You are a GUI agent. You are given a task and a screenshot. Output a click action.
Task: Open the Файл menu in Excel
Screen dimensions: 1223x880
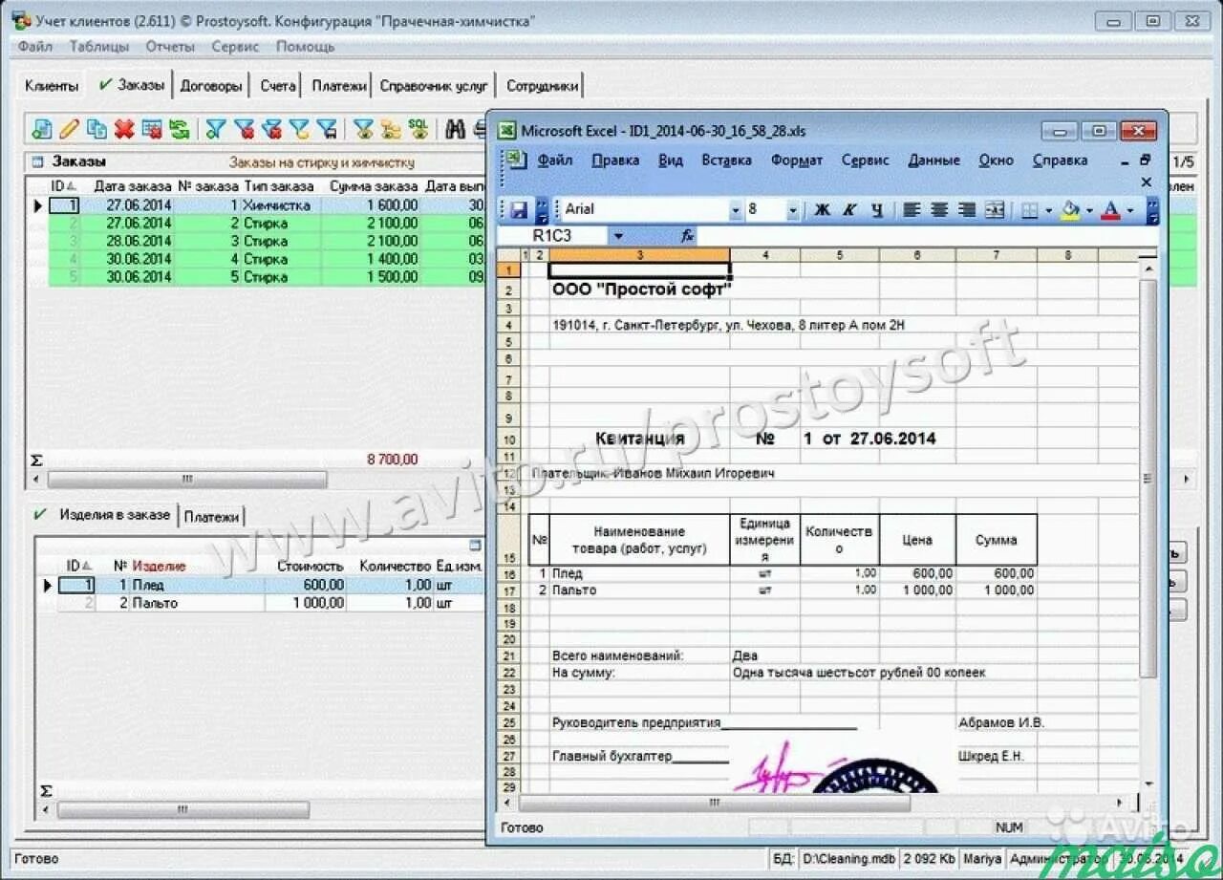[x=555, y=161]
